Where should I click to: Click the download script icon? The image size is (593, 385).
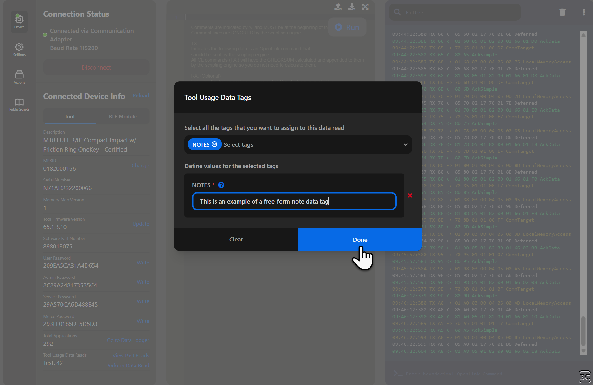point(352,7)
